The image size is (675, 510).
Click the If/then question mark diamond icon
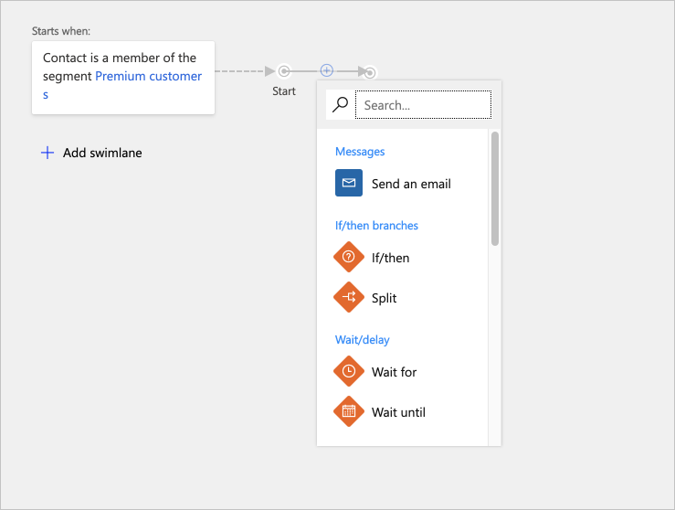(349, 258)
